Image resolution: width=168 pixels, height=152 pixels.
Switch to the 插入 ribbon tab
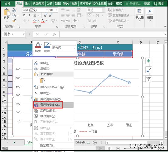[x=27, y=4]
